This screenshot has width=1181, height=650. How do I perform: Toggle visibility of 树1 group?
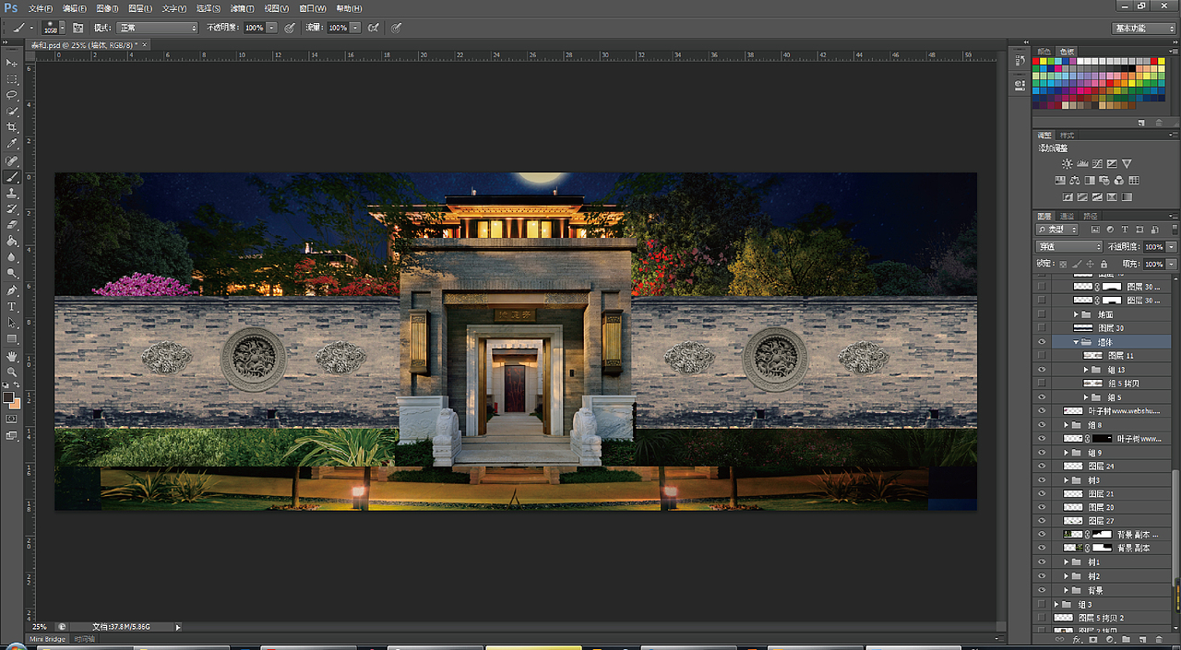click(1042, 562)
